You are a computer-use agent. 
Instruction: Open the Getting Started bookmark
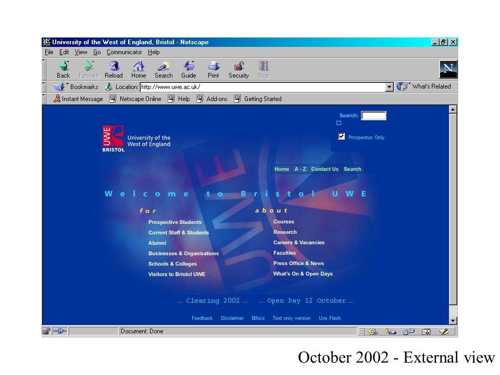pyautogui.click(x=258, y=99)
